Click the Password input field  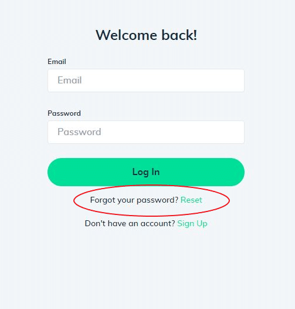point(146,132)
